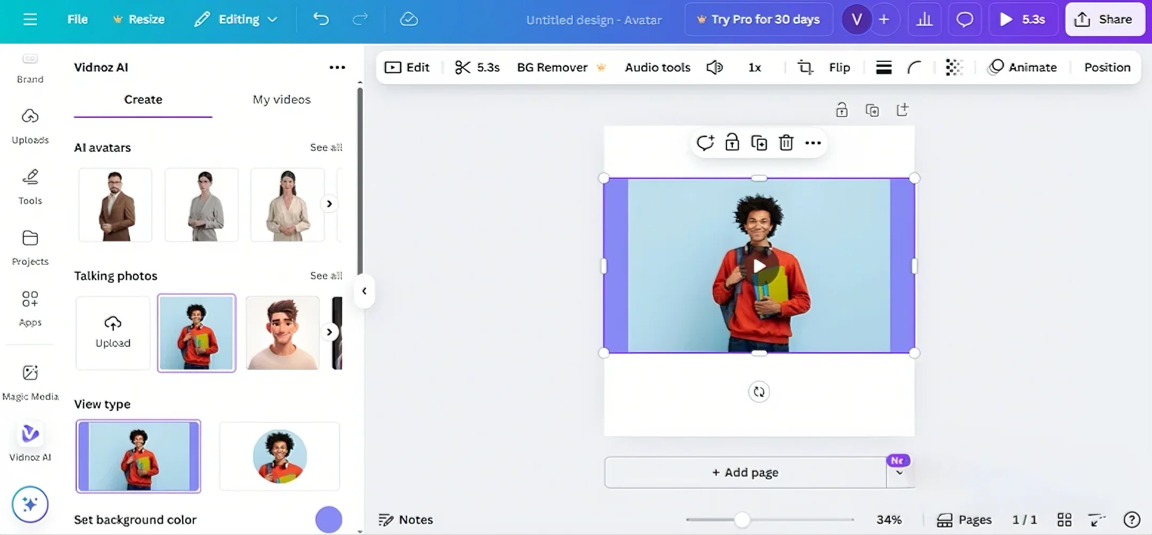Open the Brand sidebar panel
1152x535 pixels.
coord(30,69)
